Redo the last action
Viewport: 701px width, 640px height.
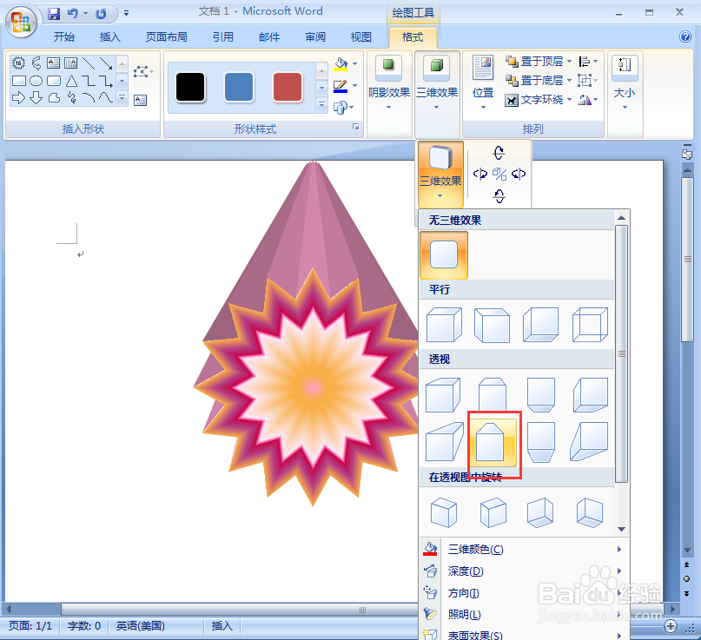(101, 14)
